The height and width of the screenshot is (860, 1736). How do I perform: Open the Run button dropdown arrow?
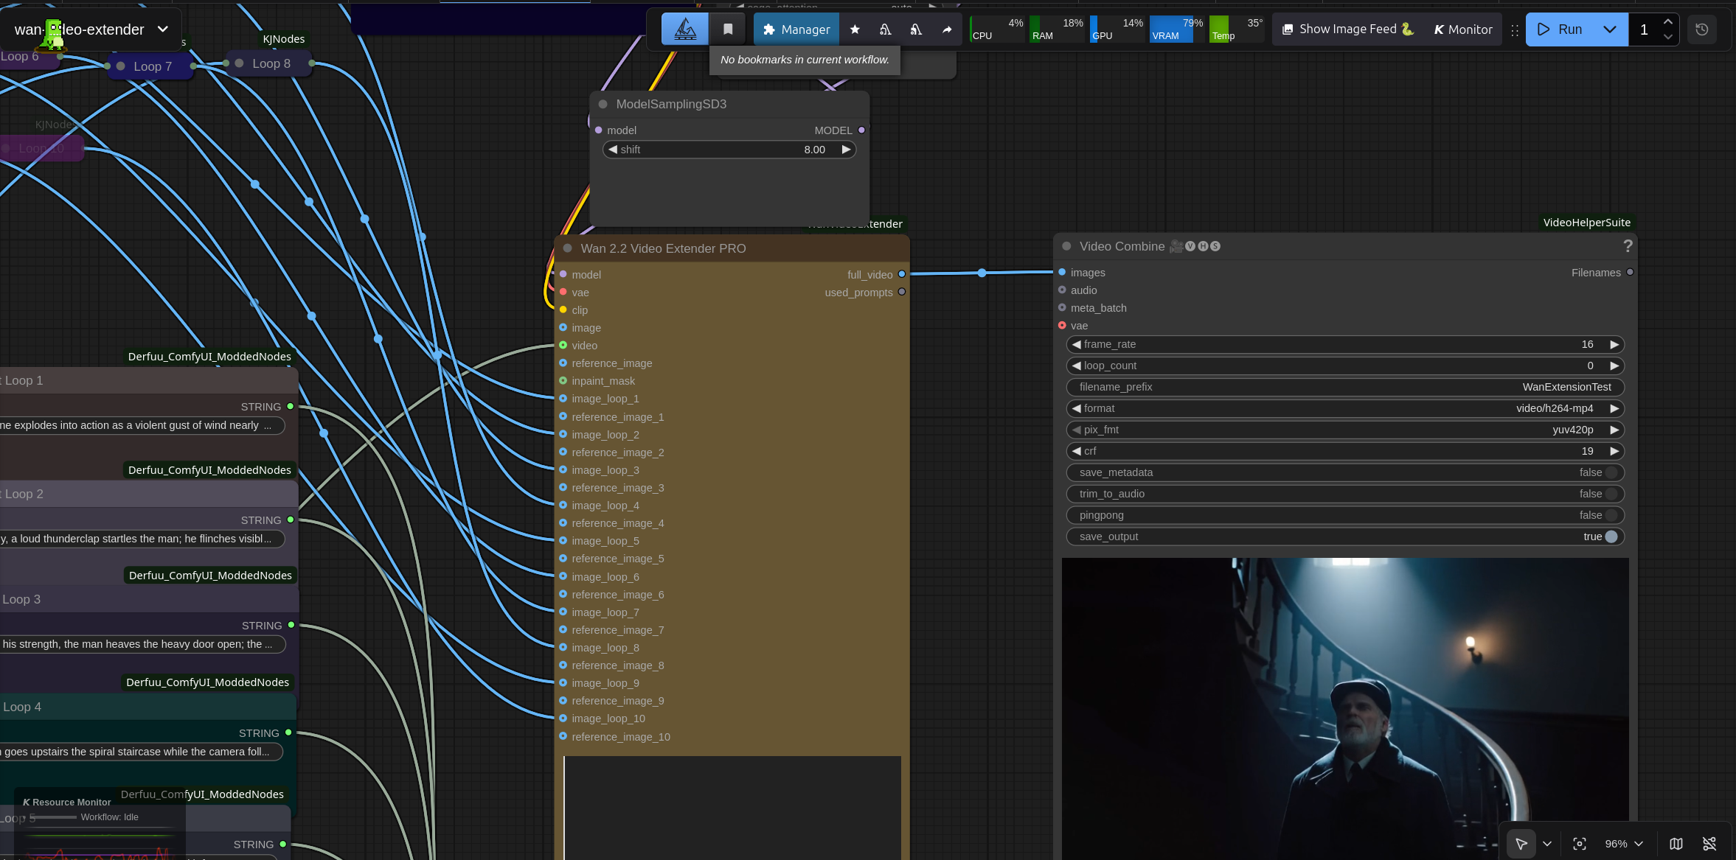coord(1610,29)
